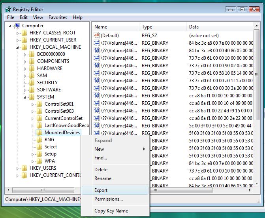Choose Delete in the context menu
Viewport: 265px width, 218px height.
(x=115, y=170)
